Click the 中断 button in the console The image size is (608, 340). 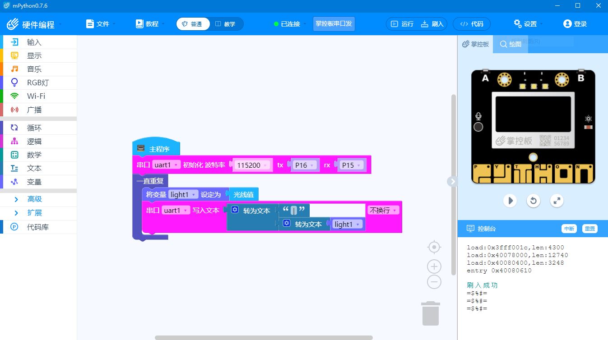tap(569, 229)
